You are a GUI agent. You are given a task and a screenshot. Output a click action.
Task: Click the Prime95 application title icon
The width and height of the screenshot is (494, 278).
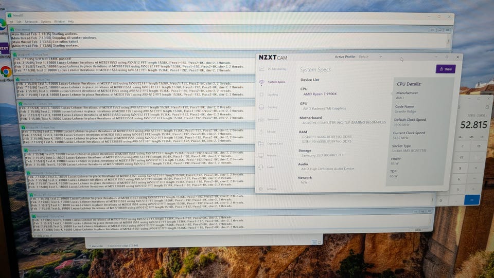pos(9,15)
